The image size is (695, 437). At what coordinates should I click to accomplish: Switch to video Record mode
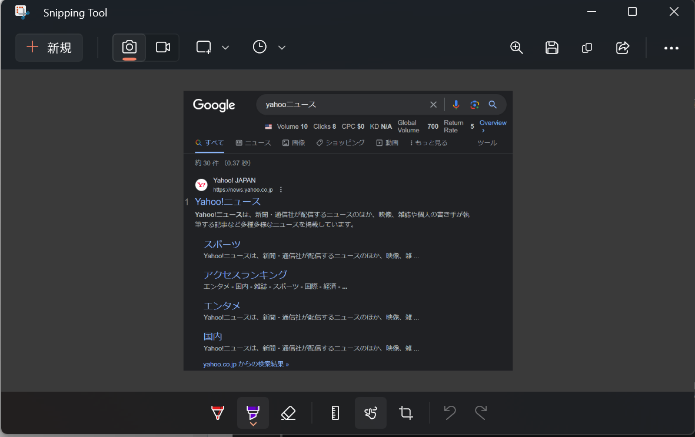click(x=162, y=48)
